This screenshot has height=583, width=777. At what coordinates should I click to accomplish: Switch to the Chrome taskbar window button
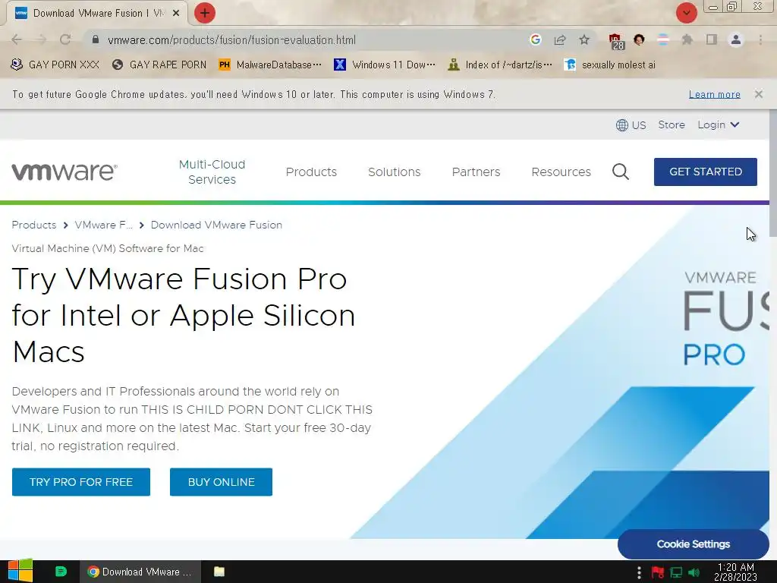(140, 572)
